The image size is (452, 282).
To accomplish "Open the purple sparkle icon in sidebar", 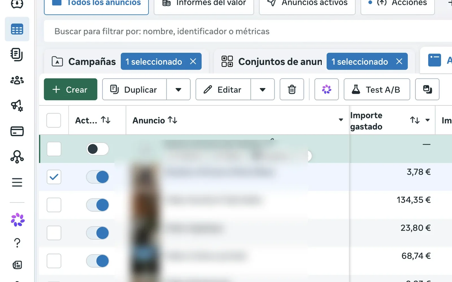I will 18,220.
